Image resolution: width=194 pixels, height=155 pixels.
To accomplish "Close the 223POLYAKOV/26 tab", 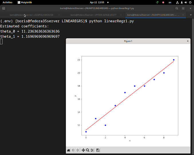I will tap(59, 15).
